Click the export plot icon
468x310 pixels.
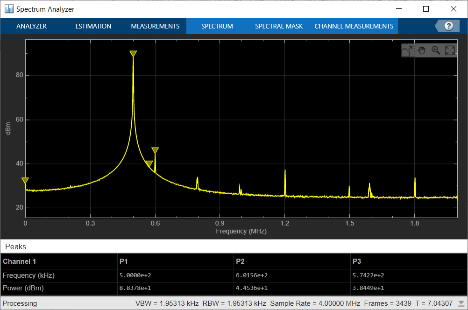pos(407,50)
